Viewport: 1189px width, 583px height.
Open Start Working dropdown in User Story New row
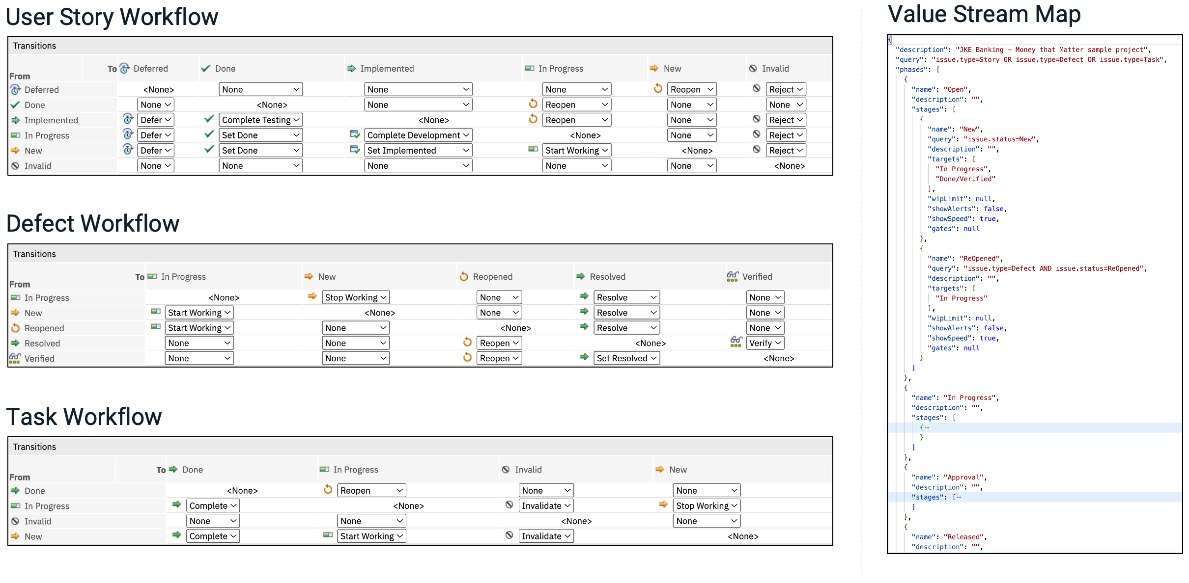(577, 150)
